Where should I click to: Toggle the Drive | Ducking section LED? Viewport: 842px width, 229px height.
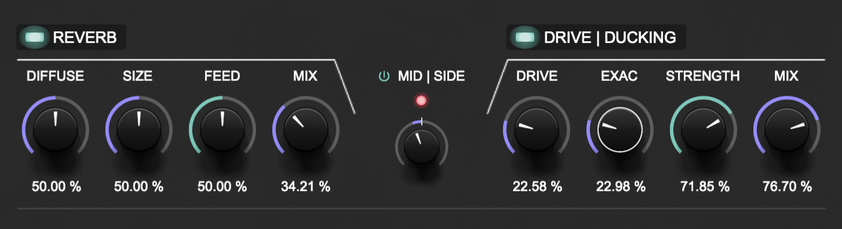[525, 38]
